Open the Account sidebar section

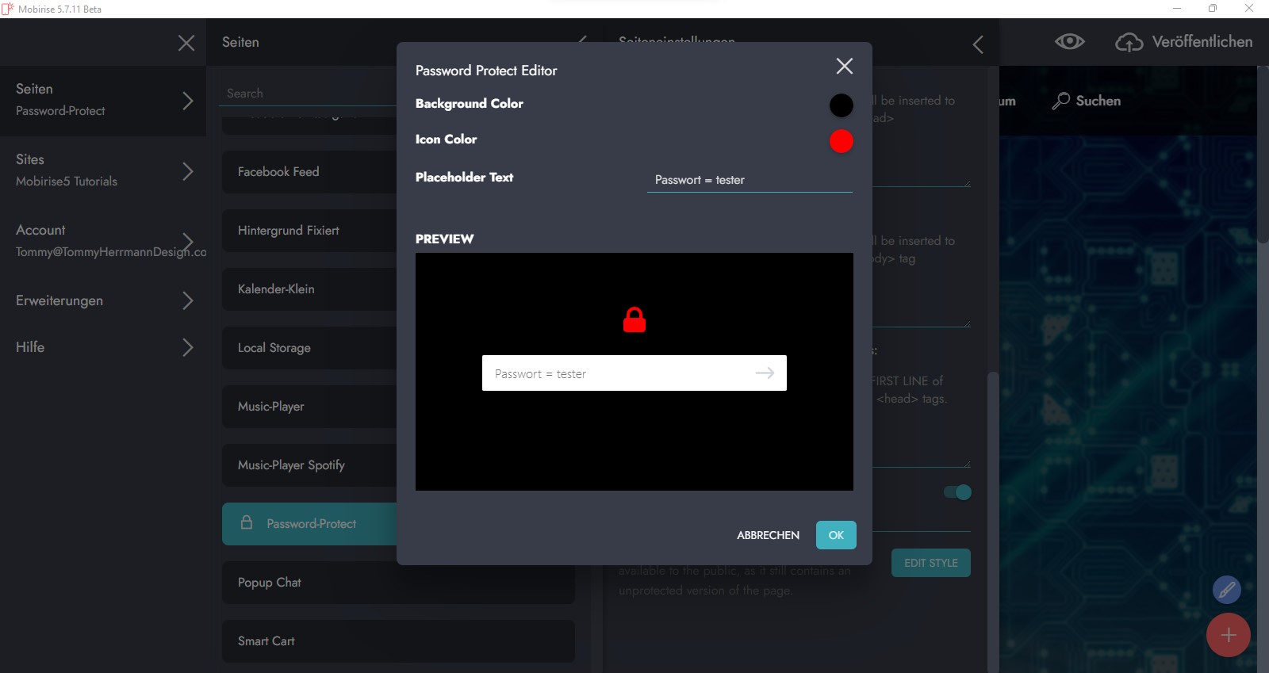pos(103,241)
